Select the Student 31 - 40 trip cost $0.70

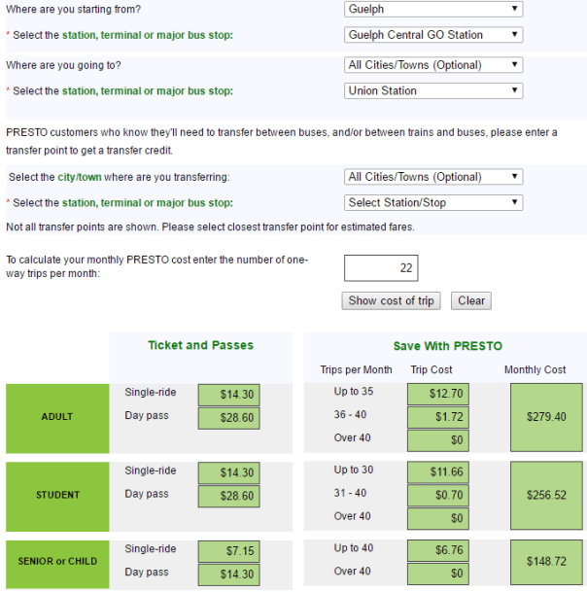(438, 496)
